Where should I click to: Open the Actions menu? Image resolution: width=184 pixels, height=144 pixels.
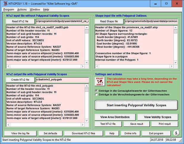22,10
